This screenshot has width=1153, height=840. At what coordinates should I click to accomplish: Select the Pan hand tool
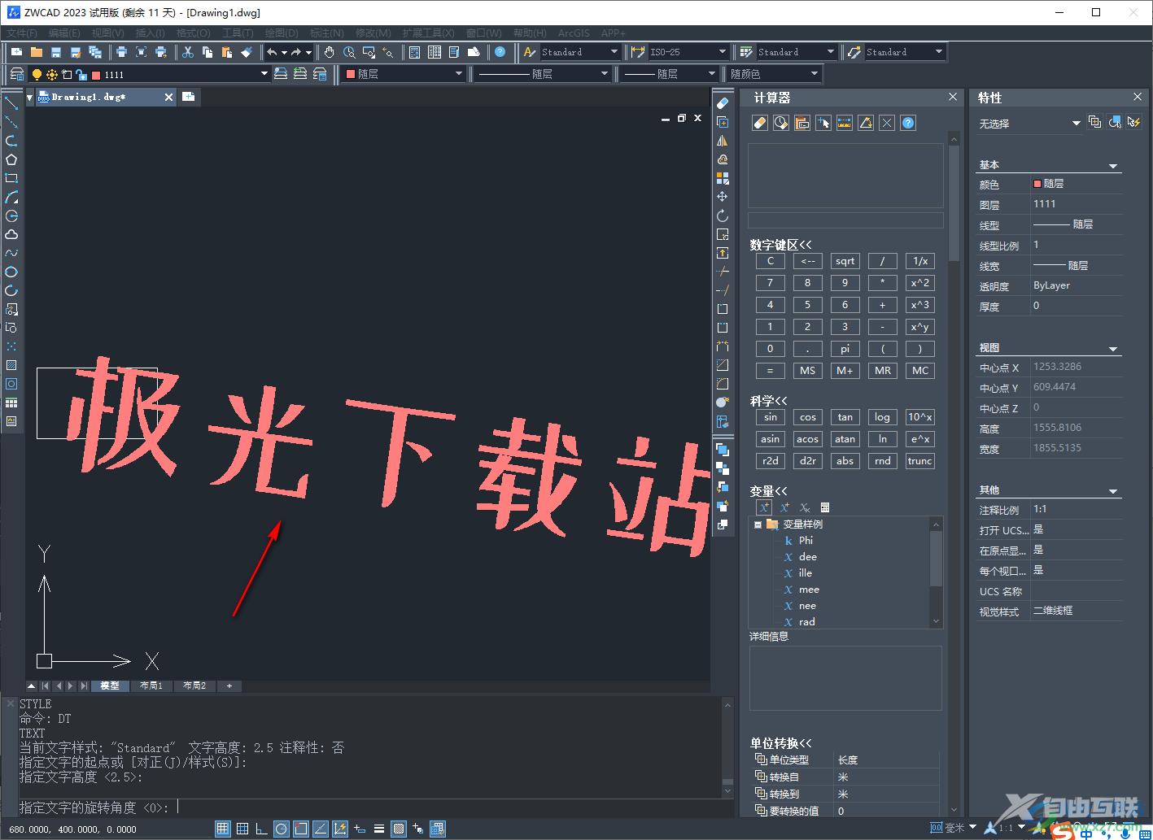click(x=329, y=52)
